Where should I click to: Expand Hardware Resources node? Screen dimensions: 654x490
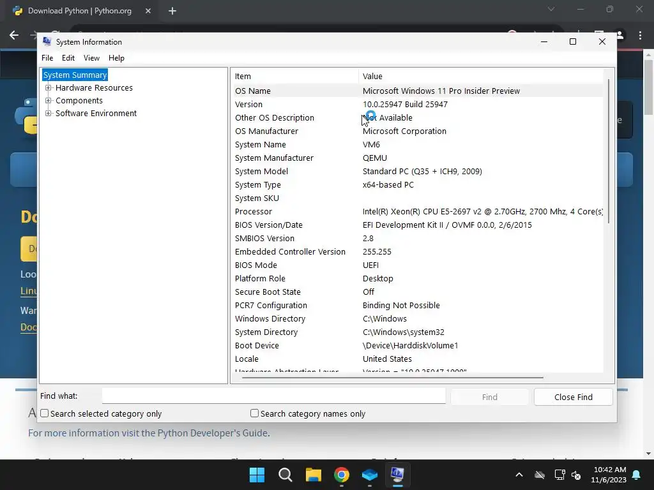pyautogui.click(x=49, y=87)
